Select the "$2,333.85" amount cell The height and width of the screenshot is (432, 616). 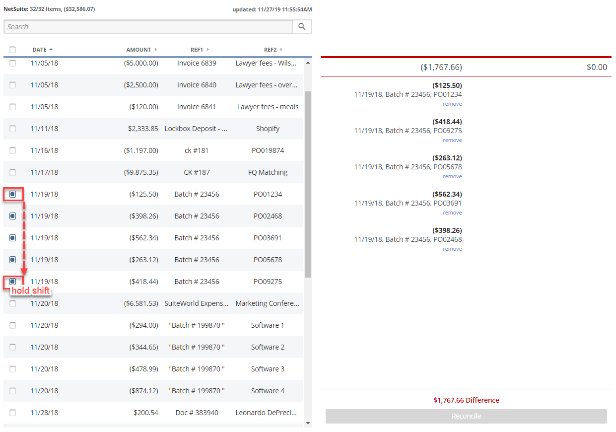point(143,129)
